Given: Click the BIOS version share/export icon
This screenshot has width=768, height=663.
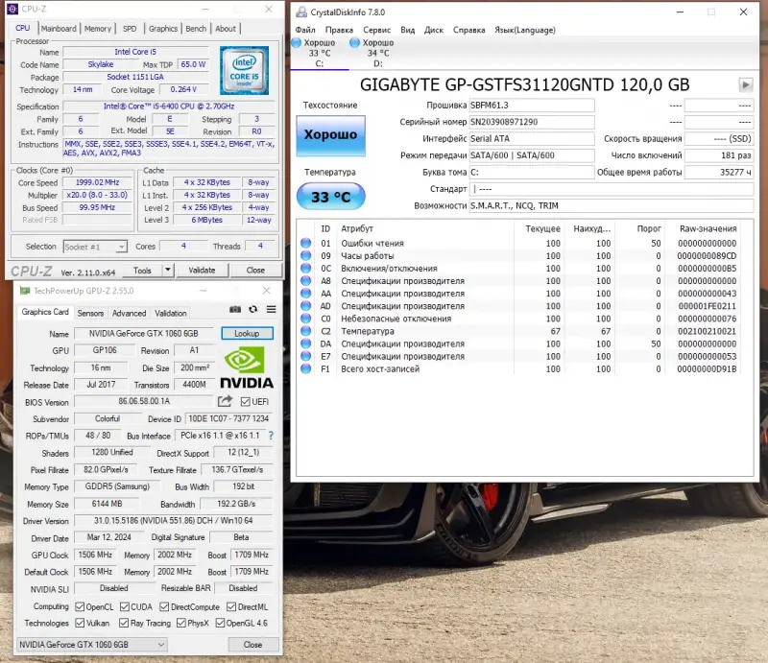Looking at the screenshot, I should [225, 401].
